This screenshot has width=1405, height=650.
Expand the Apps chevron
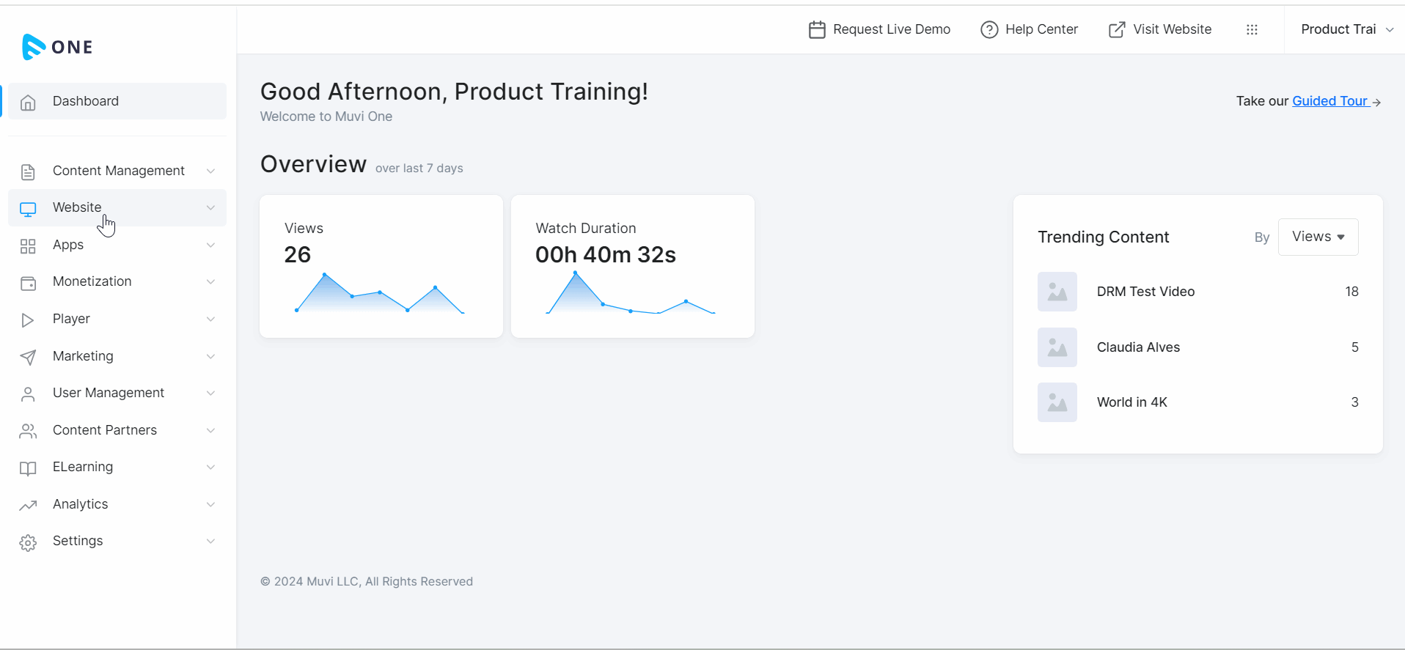pos(210,245)
